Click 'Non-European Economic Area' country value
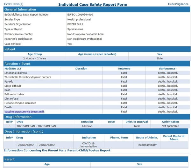This screenshot has width=191, height=168. point(85,34)
